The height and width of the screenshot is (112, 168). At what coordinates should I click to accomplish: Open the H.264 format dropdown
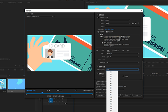(x=118, y=20)
